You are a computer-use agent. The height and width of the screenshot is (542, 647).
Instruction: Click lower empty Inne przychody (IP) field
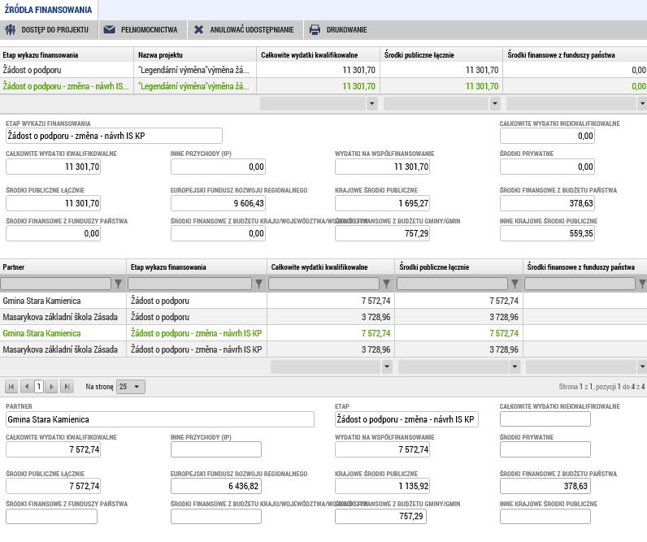click(x=216, y=449)
